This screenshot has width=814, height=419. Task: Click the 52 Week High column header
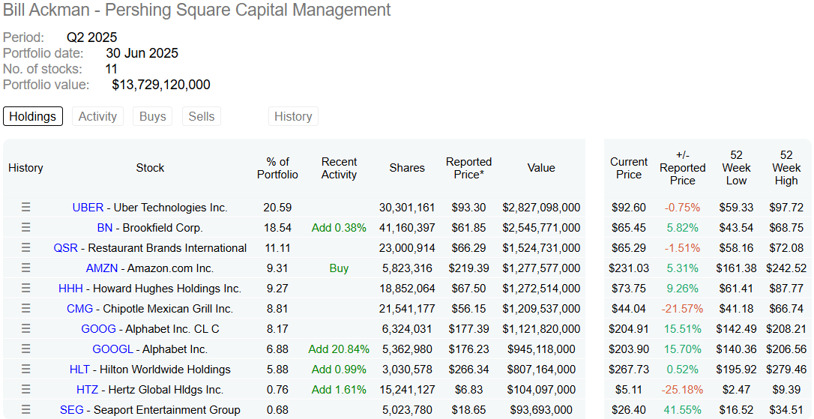point(786,168)
